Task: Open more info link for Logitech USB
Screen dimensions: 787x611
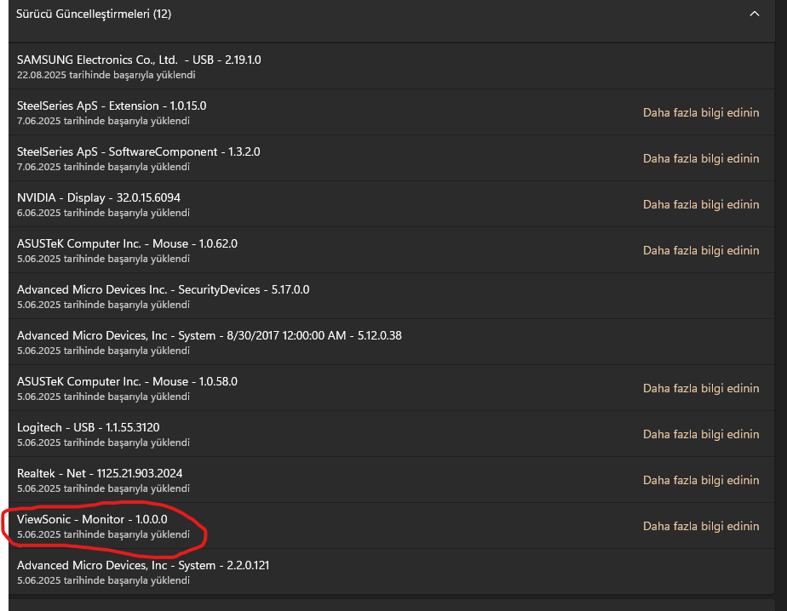Action: point(701,434)
